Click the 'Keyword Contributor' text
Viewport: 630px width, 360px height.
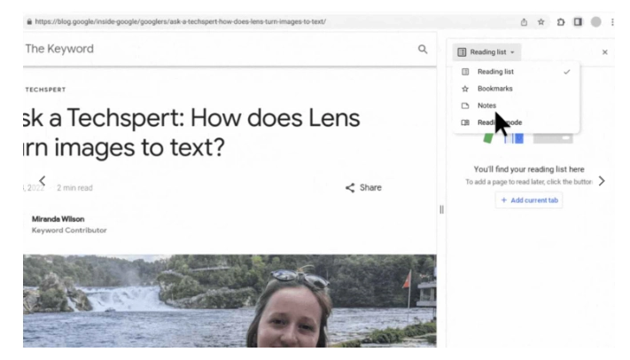pos(69,231)
